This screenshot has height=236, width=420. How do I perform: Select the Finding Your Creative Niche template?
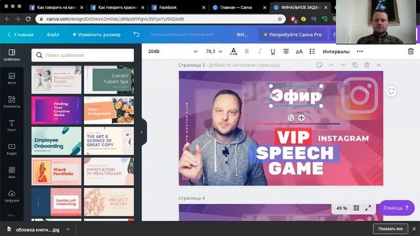click(56, 111)
